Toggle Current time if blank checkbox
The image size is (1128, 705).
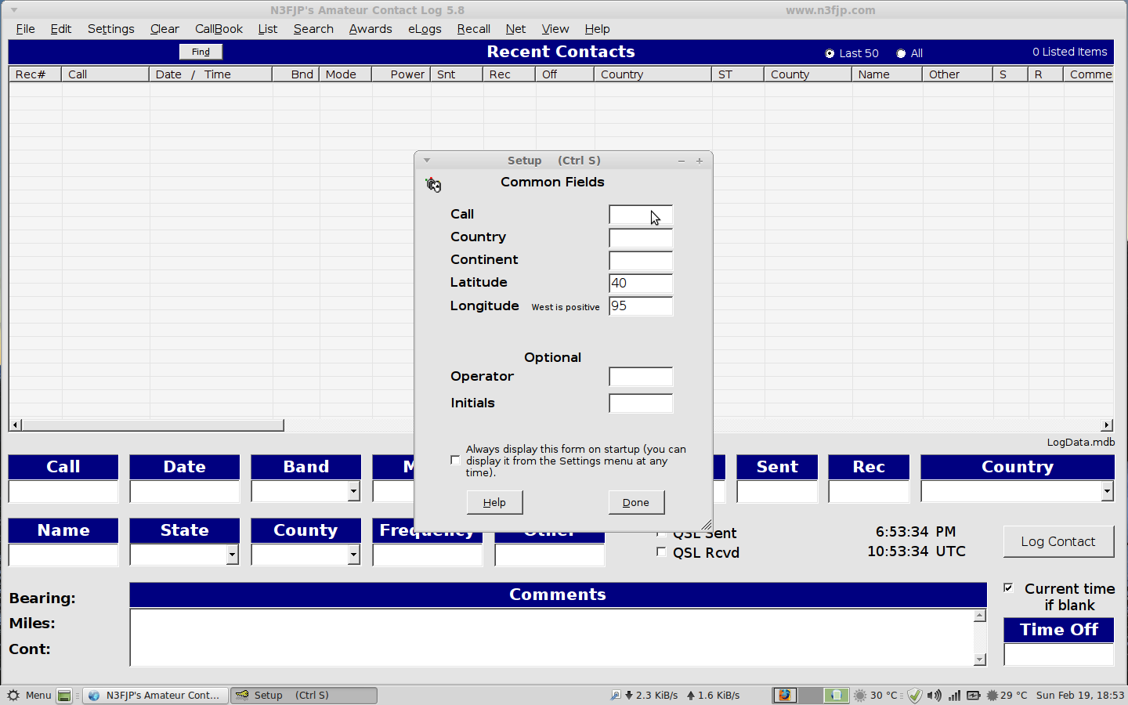click(1008, 587)
